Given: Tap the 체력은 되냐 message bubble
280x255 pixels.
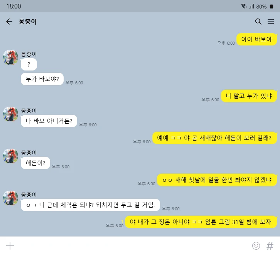Looking at the screenshot, I should coord(90,205).
